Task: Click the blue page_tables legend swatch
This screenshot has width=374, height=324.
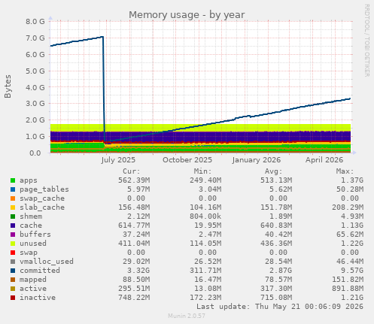Action: point(13,189)
